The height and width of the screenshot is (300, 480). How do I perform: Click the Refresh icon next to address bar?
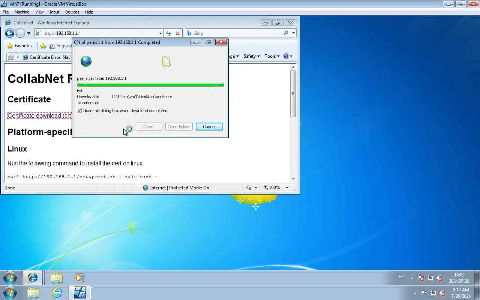click(168, 33)
